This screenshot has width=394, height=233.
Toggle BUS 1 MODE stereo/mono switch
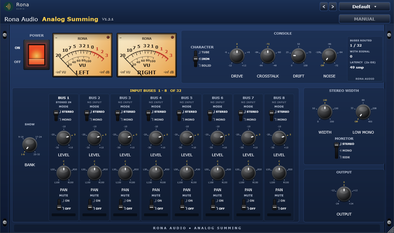[56, 115]
